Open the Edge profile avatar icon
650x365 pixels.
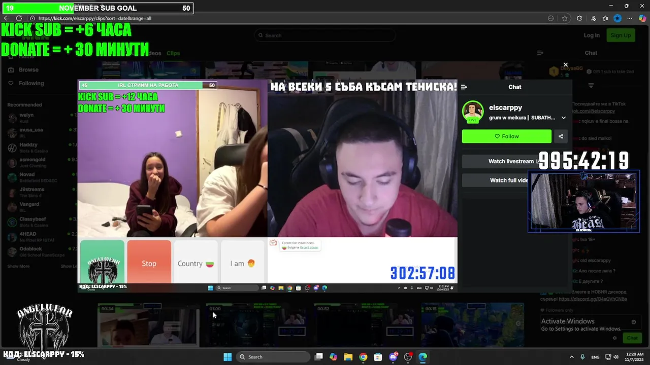tap(617, 18)
